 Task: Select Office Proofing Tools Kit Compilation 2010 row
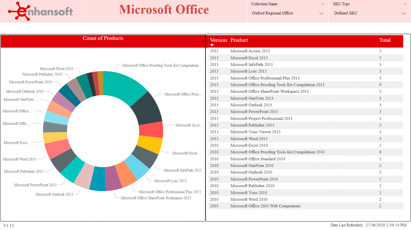(305, 152)
